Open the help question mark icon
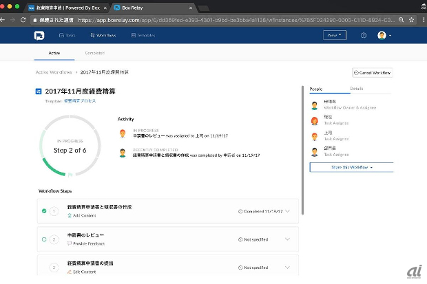Image resolution: width=427 pixels, height=284 pixels. click(x=364, y=35)
